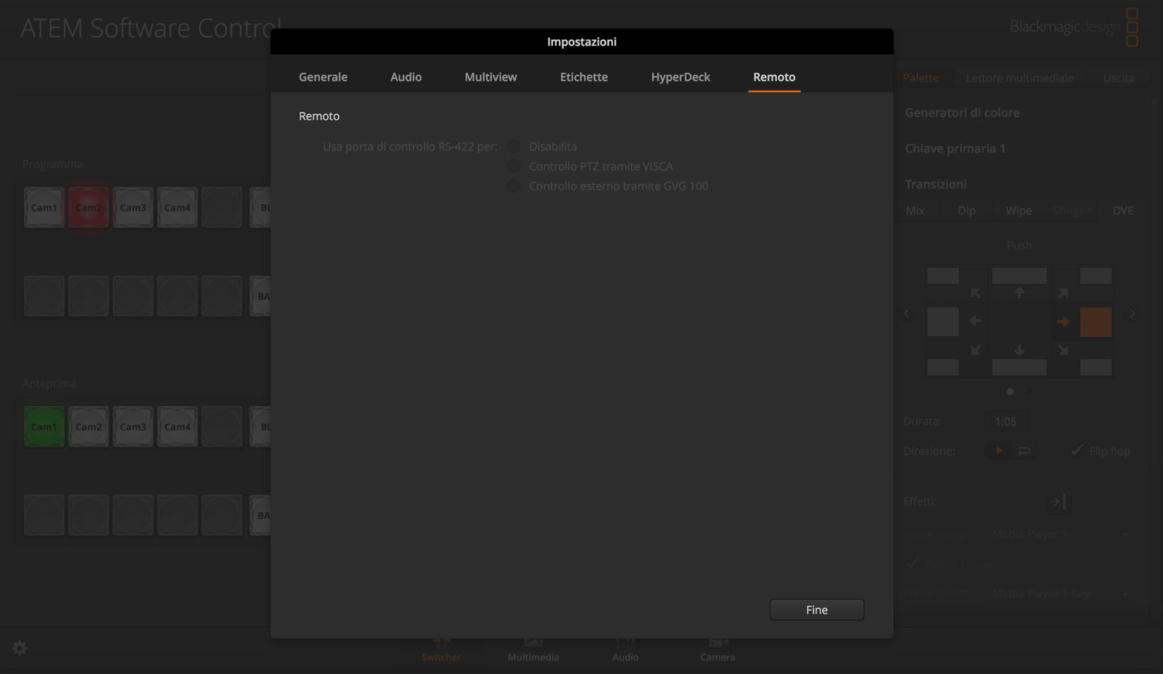The width and height of the screenshot is (1163, 674).
Task: Enable Controllo PTZ tramite VISCA
Action: pyautogui.click(x=514, y=166)
